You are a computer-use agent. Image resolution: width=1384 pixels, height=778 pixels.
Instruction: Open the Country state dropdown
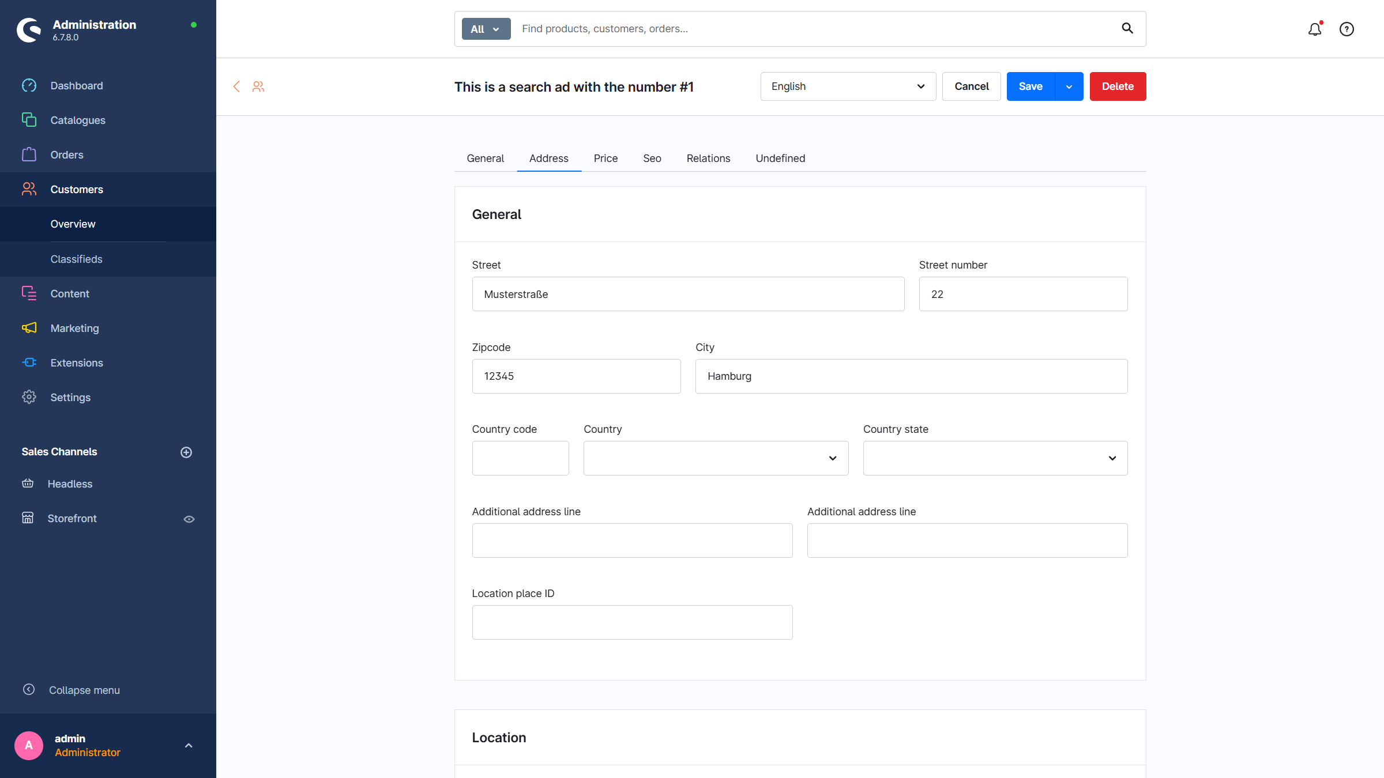(995, 458)
